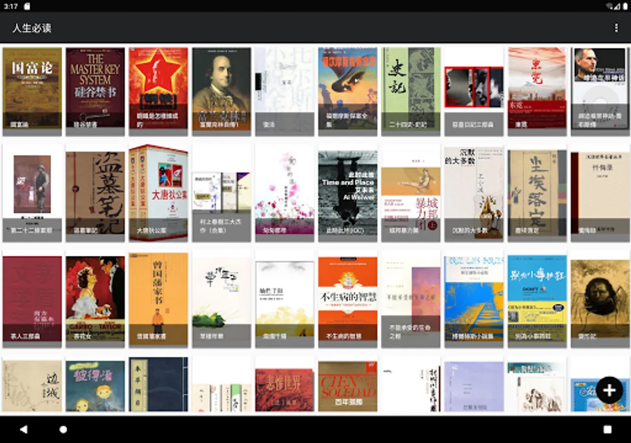Open the 曾国藩家书 book
The image size is (631, 443).
tap(158, 299)
